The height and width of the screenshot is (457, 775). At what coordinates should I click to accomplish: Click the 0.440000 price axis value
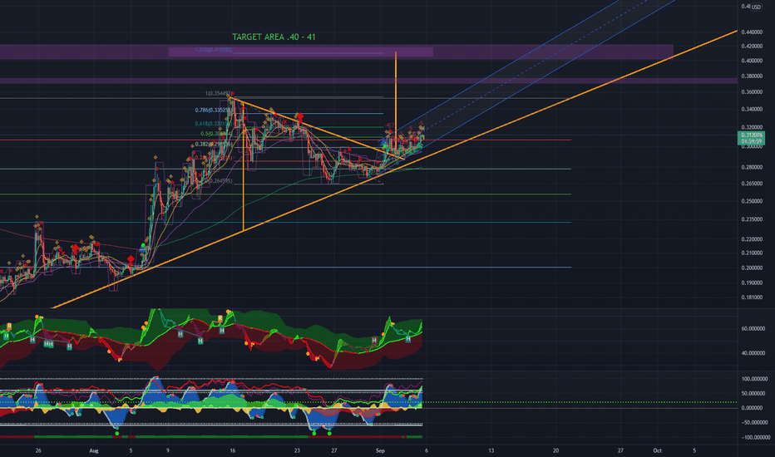752,32
